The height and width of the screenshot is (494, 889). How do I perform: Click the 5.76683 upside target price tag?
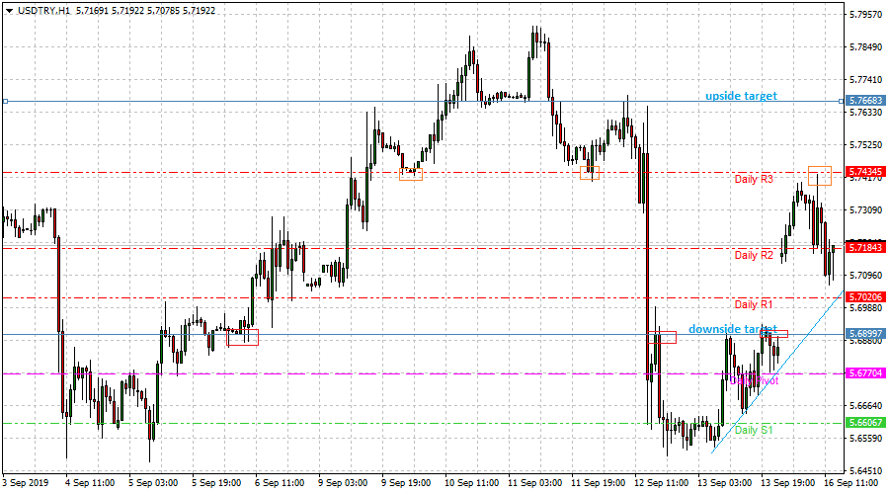[x=864, y=101]
